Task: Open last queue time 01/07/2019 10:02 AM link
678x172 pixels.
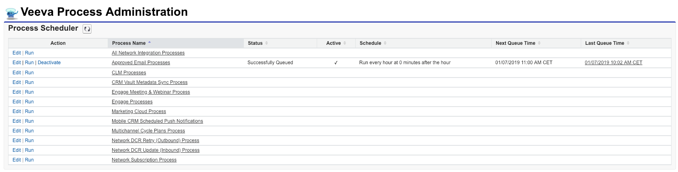Action: pos(613,63)
